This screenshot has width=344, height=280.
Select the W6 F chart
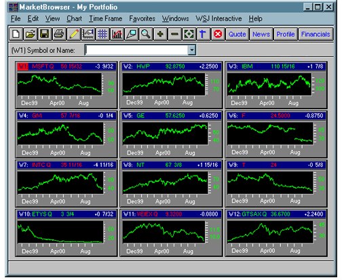pyautogui.click(x=276, y=134)
